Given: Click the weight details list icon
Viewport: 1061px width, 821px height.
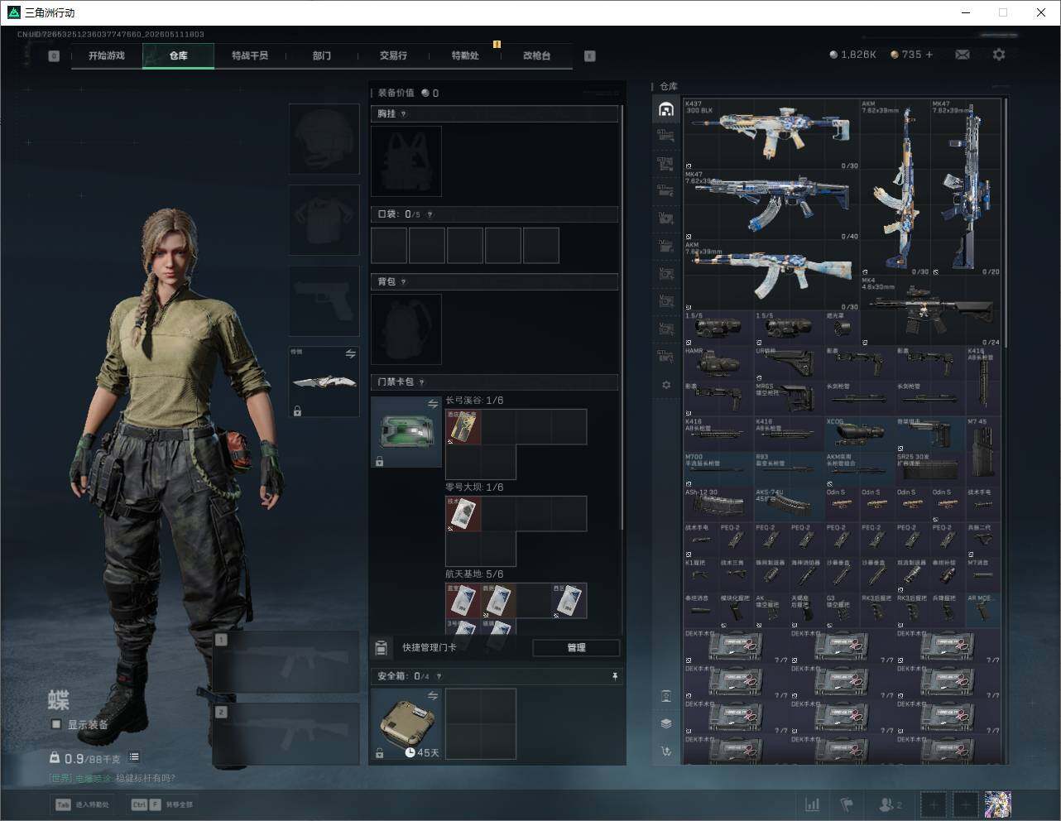Looking at the screenshot, I should pyautogui.click(x=134, y=757).
